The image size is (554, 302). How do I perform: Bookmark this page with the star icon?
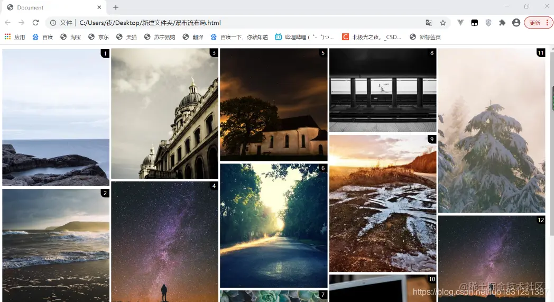[x=442, y=23]
